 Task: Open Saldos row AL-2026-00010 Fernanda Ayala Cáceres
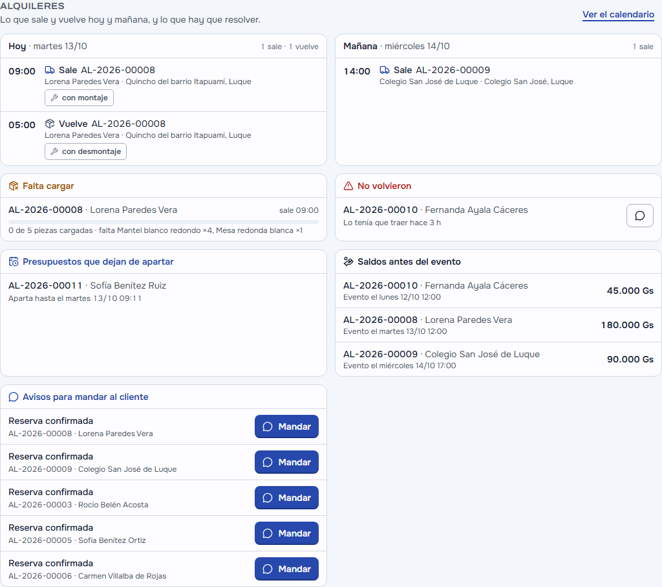[x=498, y=291]
